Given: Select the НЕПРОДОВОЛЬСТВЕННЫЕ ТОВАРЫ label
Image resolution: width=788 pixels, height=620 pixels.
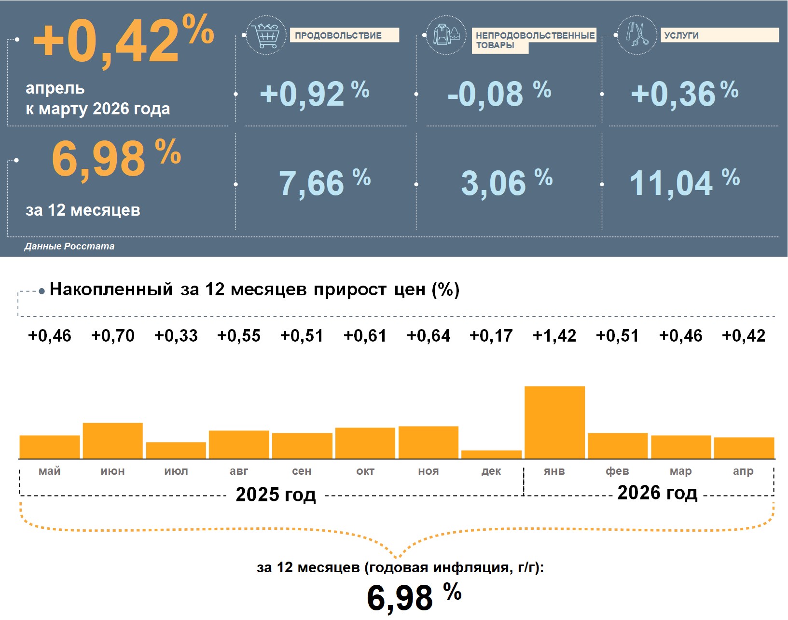Looking at the screenshot, I should [x=534, y=41].
